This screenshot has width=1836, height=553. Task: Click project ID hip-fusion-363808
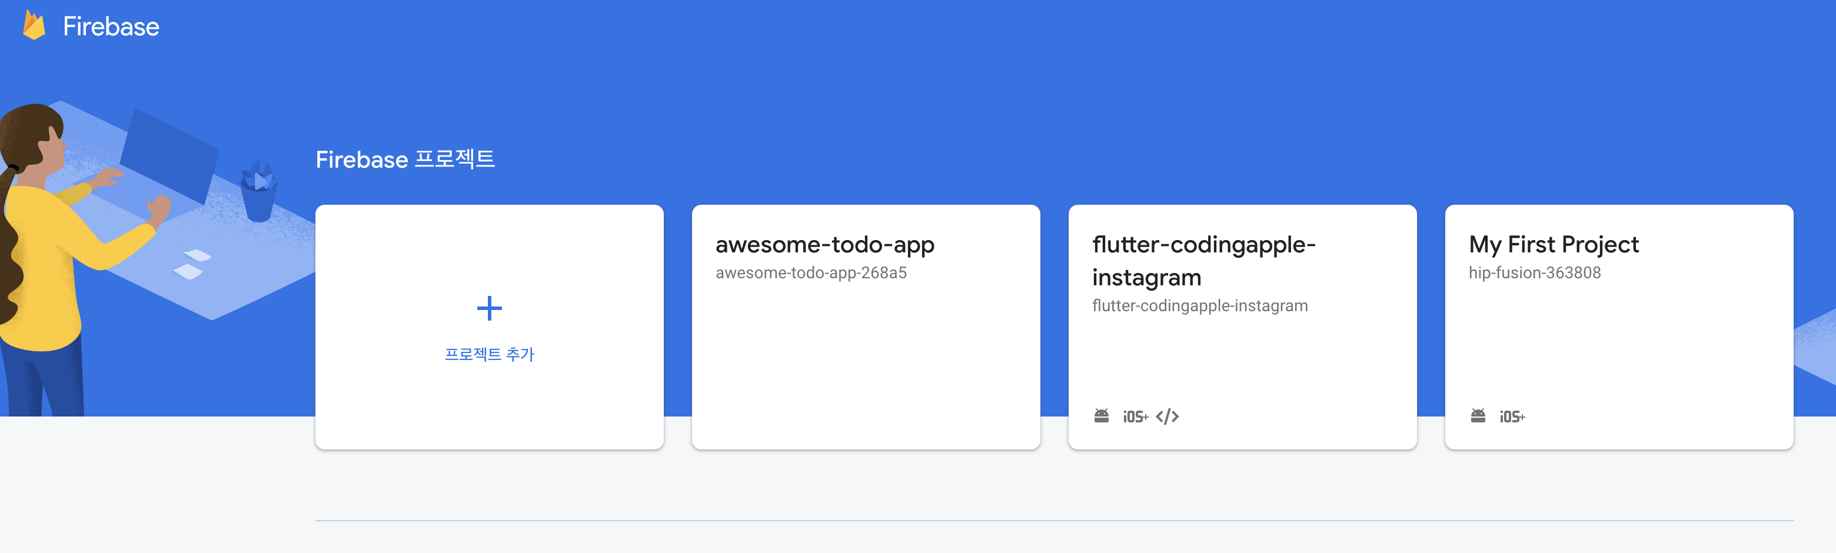coord(1535,273)
